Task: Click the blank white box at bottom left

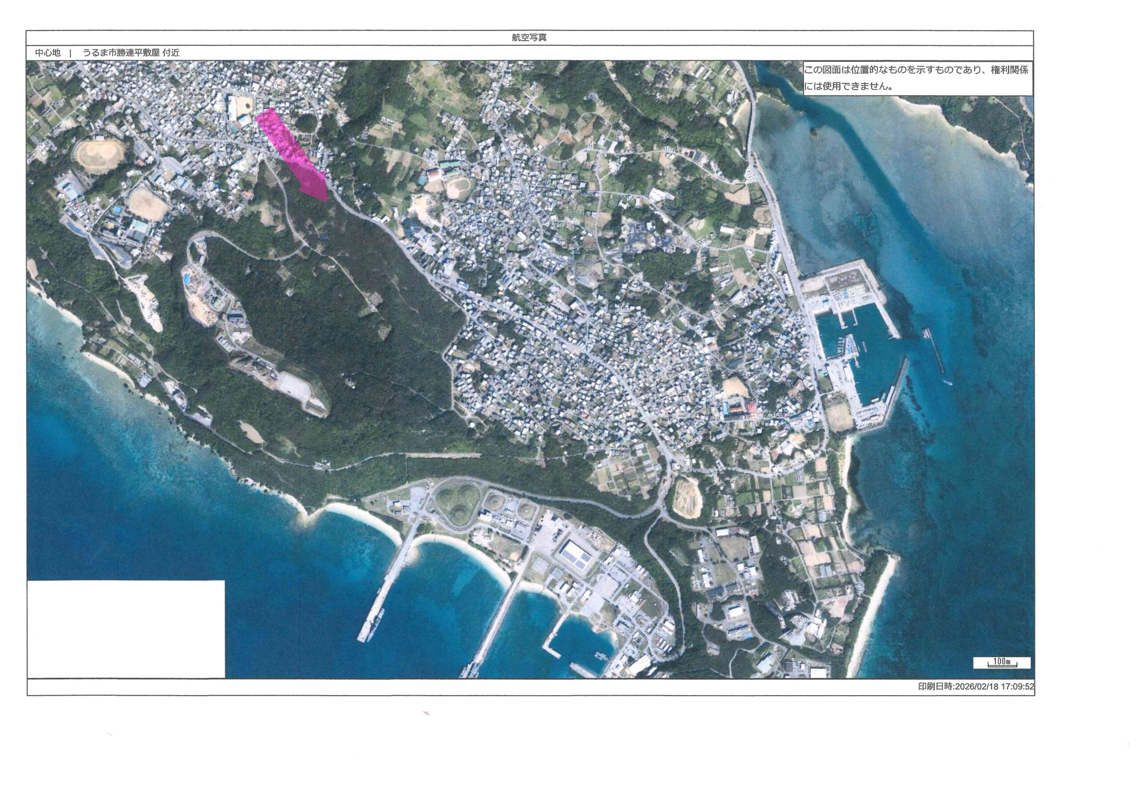Action: click(x=126, y=629)
